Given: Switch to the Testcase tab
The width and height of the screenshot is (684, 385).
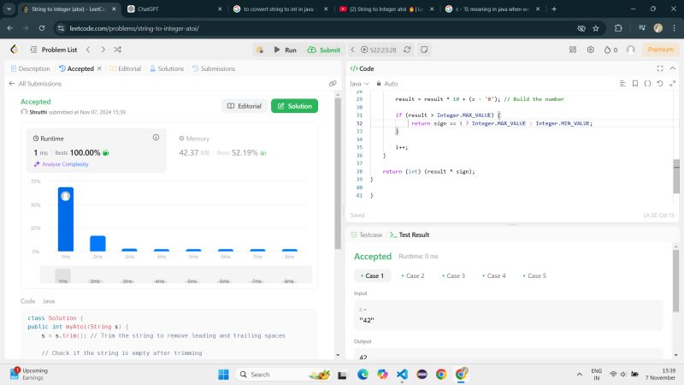Looking at the screenshot, I should (x=367, y=234).
